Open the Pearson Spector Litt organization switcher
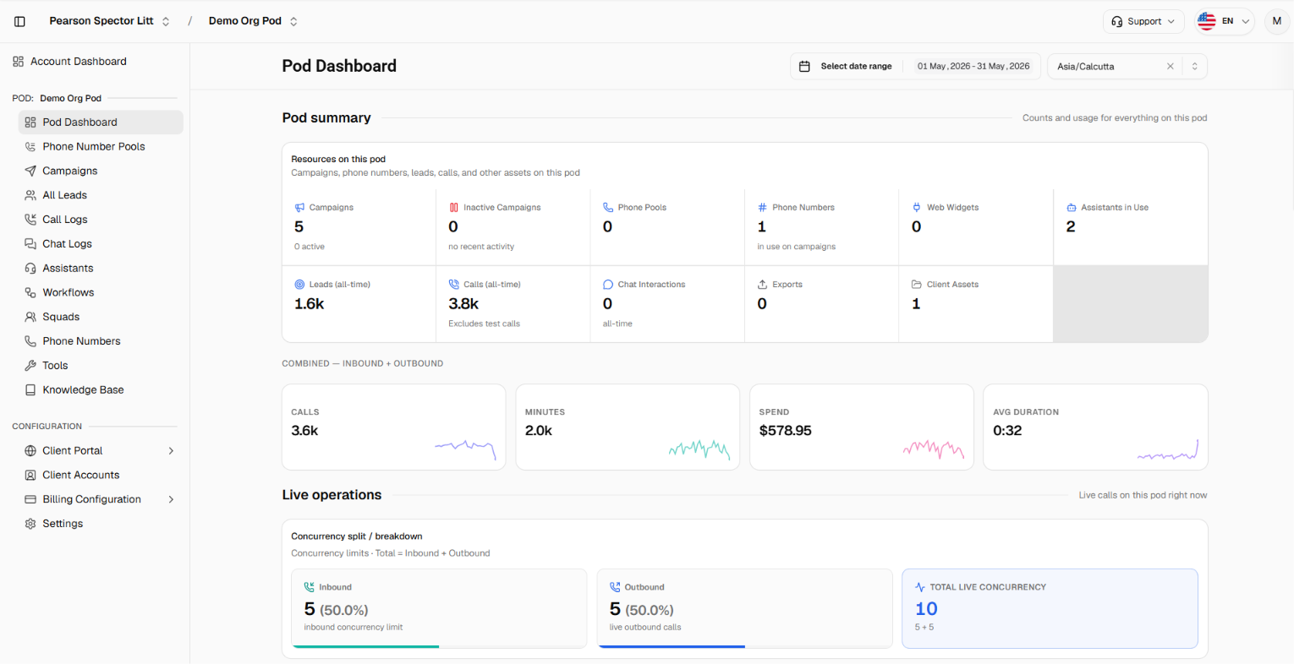Screen dimensions: 1294x664 [x=110, y=21]
